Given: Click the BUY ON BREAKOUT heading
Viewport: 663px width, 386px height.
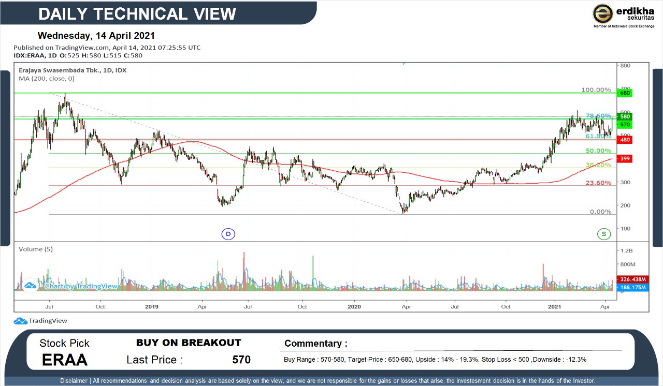Looking at the screenshot, I should [x=189, y=343].
